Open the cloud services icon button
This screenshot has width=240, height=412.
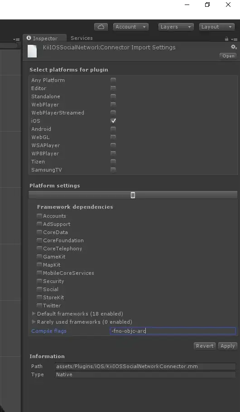(101, 27)
